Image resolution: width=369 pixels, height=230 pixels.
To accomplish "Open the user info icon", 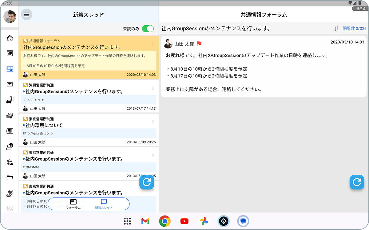I will [10, 147].
